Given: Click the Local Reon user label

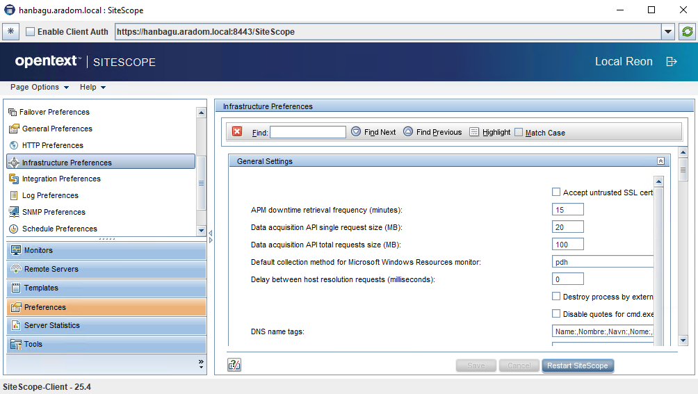Looking at the screenshot, I should tap(624, 61).
